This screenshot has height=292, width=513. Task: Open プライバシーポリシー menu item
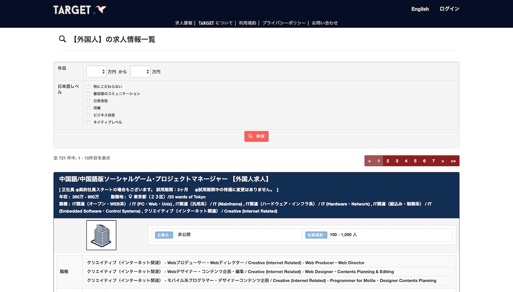284,23
